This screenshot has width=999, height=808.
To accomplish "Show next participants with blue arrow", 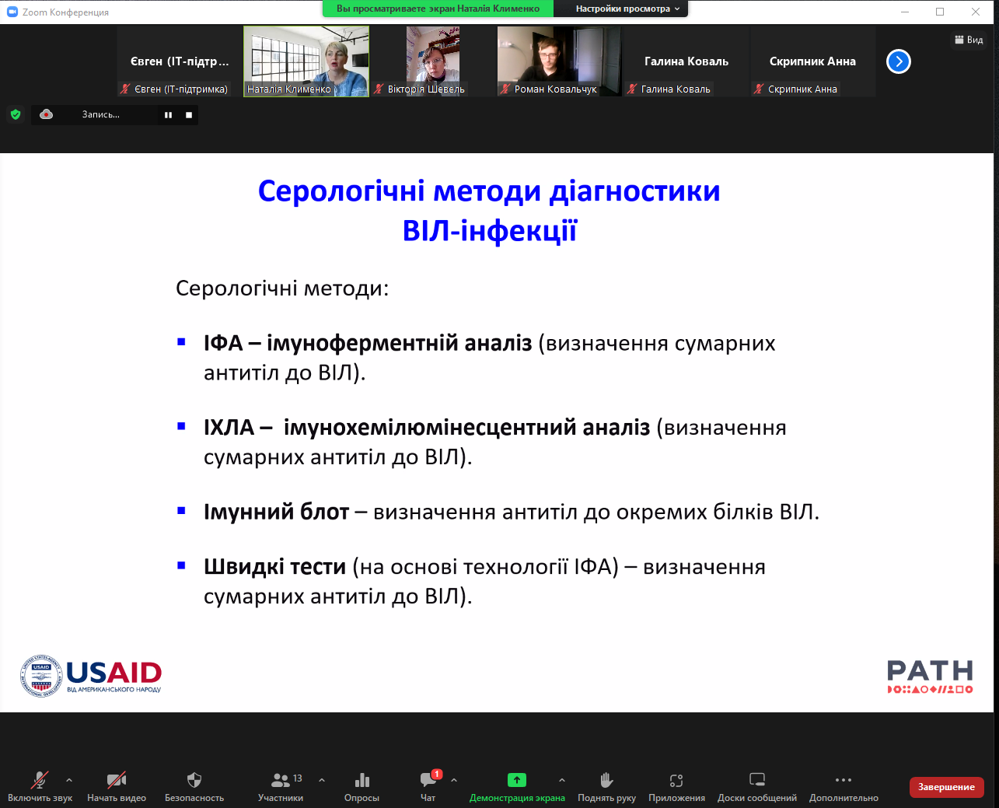I will 898,61.
